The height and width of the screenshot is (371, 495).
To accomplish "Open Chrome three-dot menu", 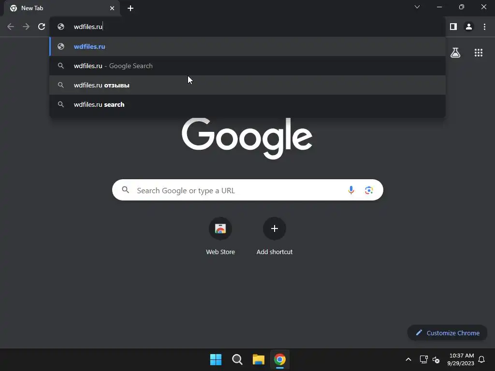I will (484, 27).
